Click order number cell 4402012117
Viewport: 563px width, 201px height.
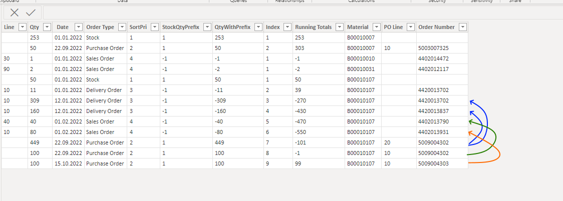(442, 69)
